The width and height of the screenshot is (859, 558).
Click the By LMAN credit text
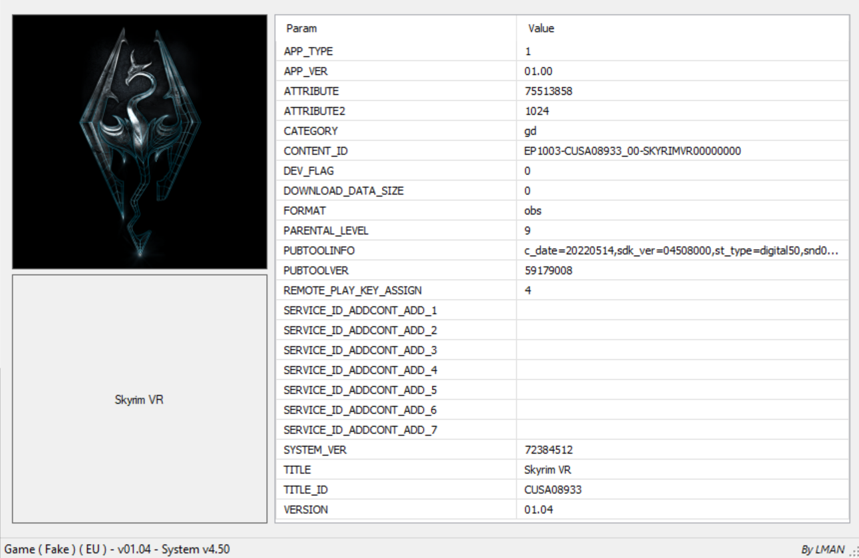coord(822,549)
